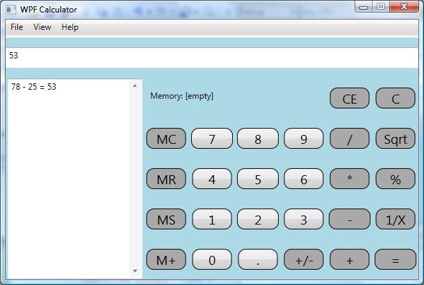The height and width of the screenshot is (285, 424).
Task: Click the multiply (*) button
Action: point(350,179)
